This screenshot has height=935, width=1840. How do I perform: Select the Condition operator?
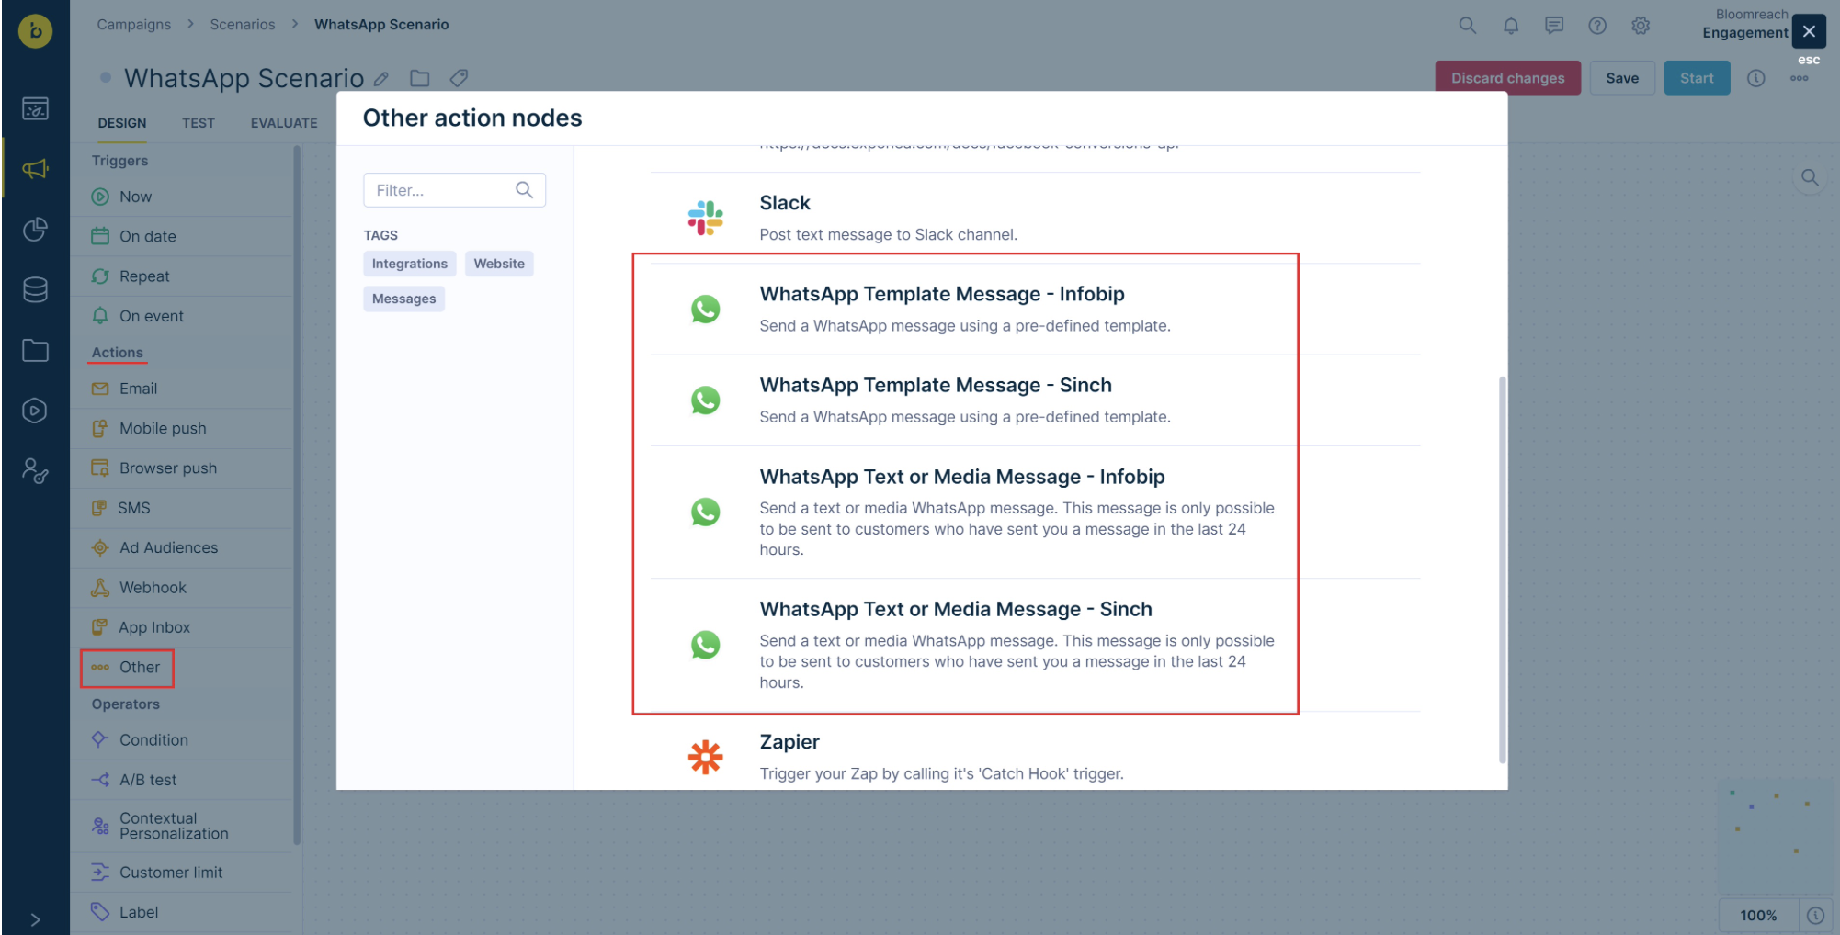pos(182,740)
